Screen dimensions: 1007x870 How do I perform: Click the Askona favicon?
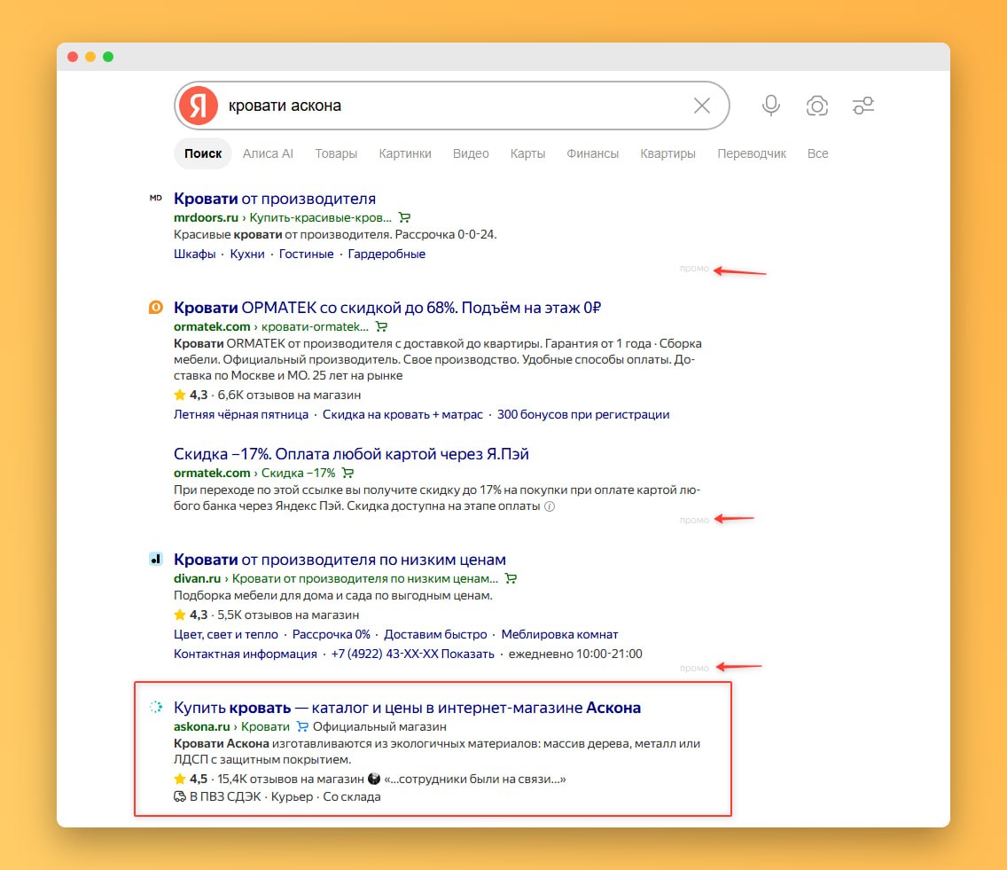(x=155, y=707)
